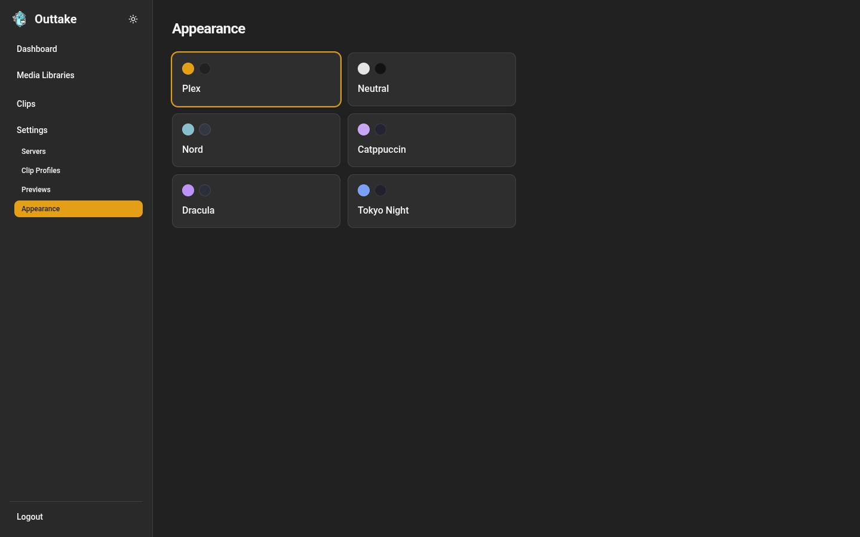Click the dark swatch on Dracula card
Screen dimensions: 860x537
(x=205, y=190)
